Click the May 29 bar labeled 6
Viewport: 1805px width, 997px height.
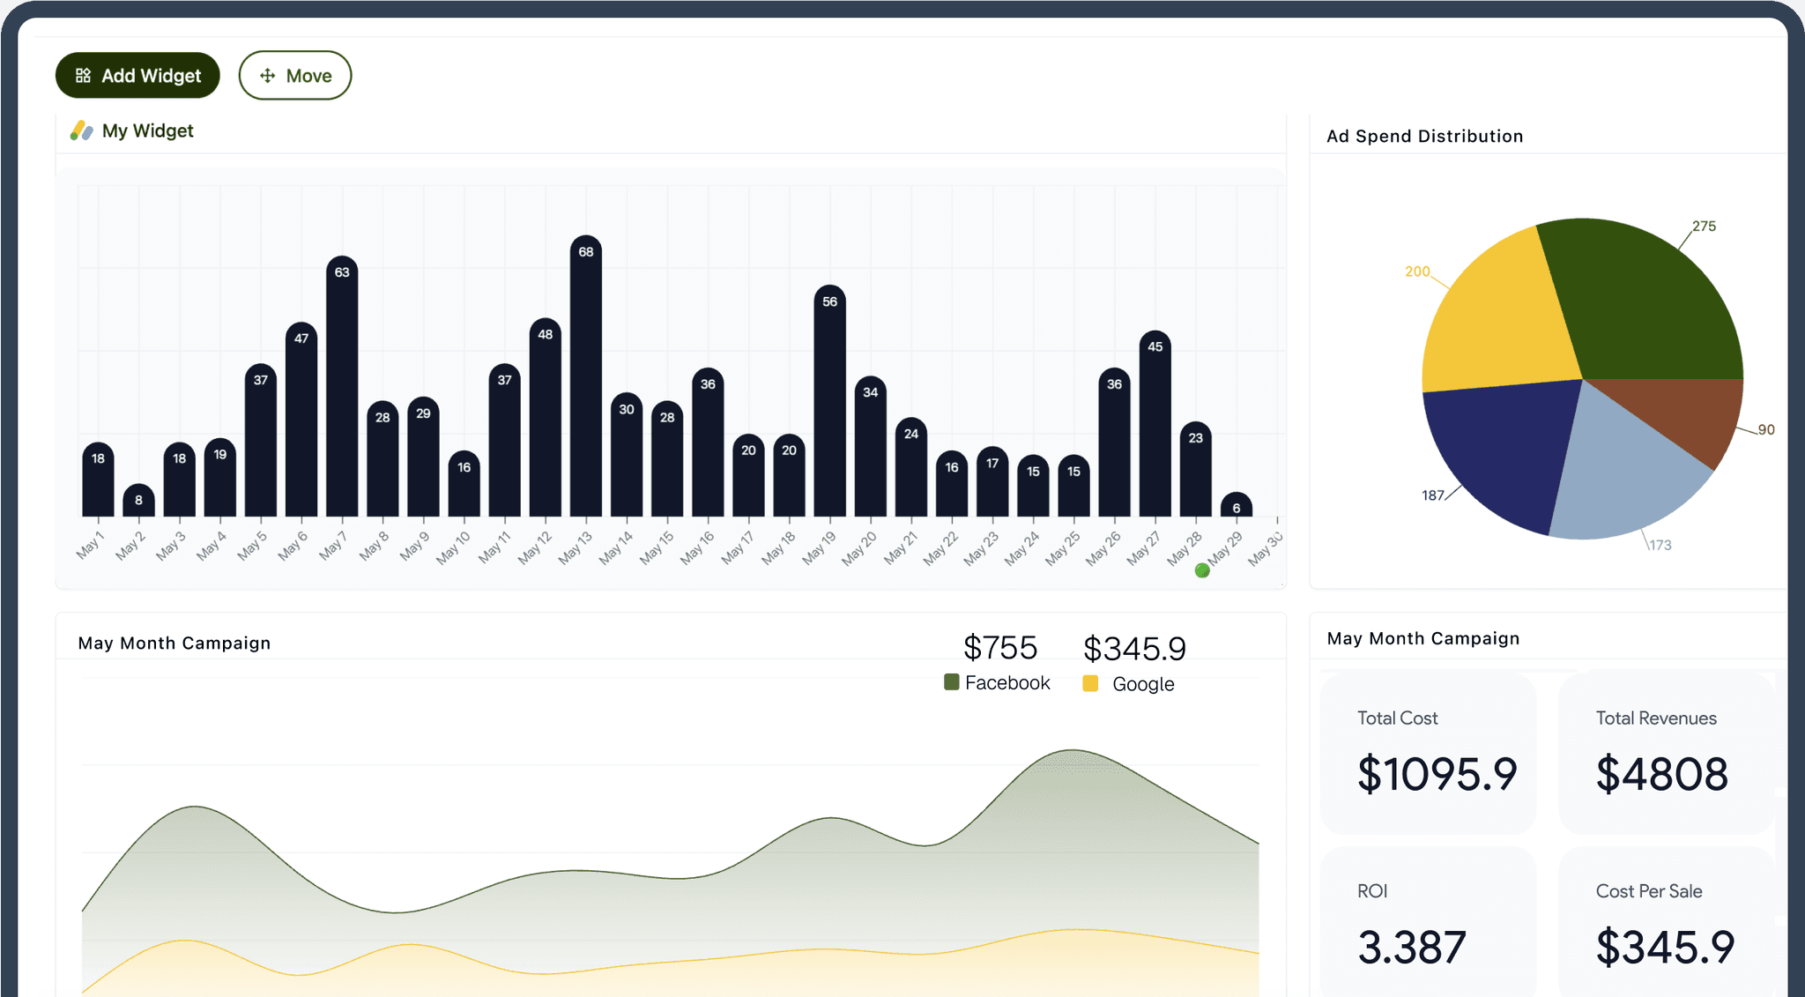click(1237, 504)
